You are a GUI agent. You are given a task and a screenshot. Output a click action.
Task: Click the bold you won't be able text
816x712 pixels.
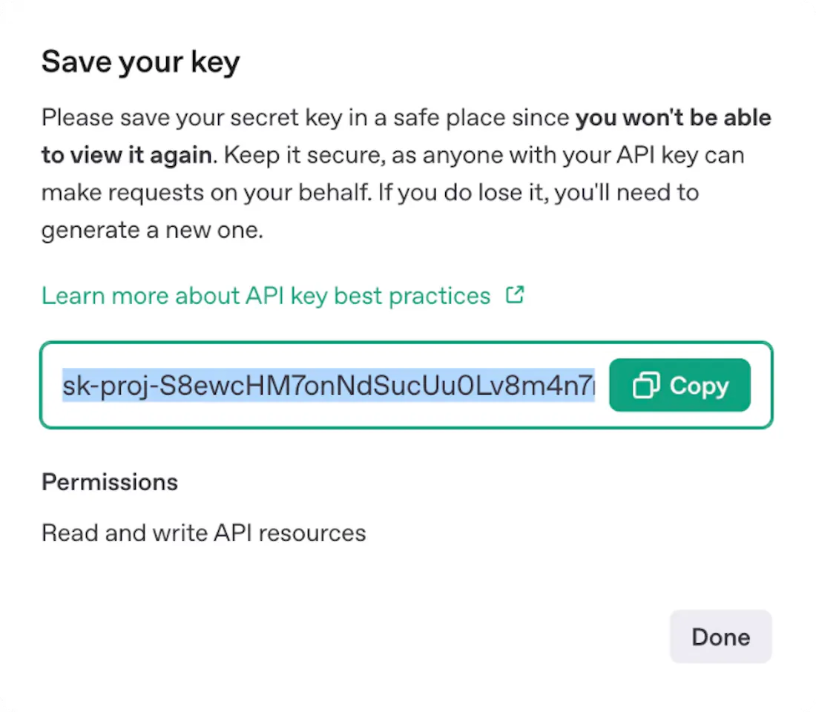click(x=674, y=118)
